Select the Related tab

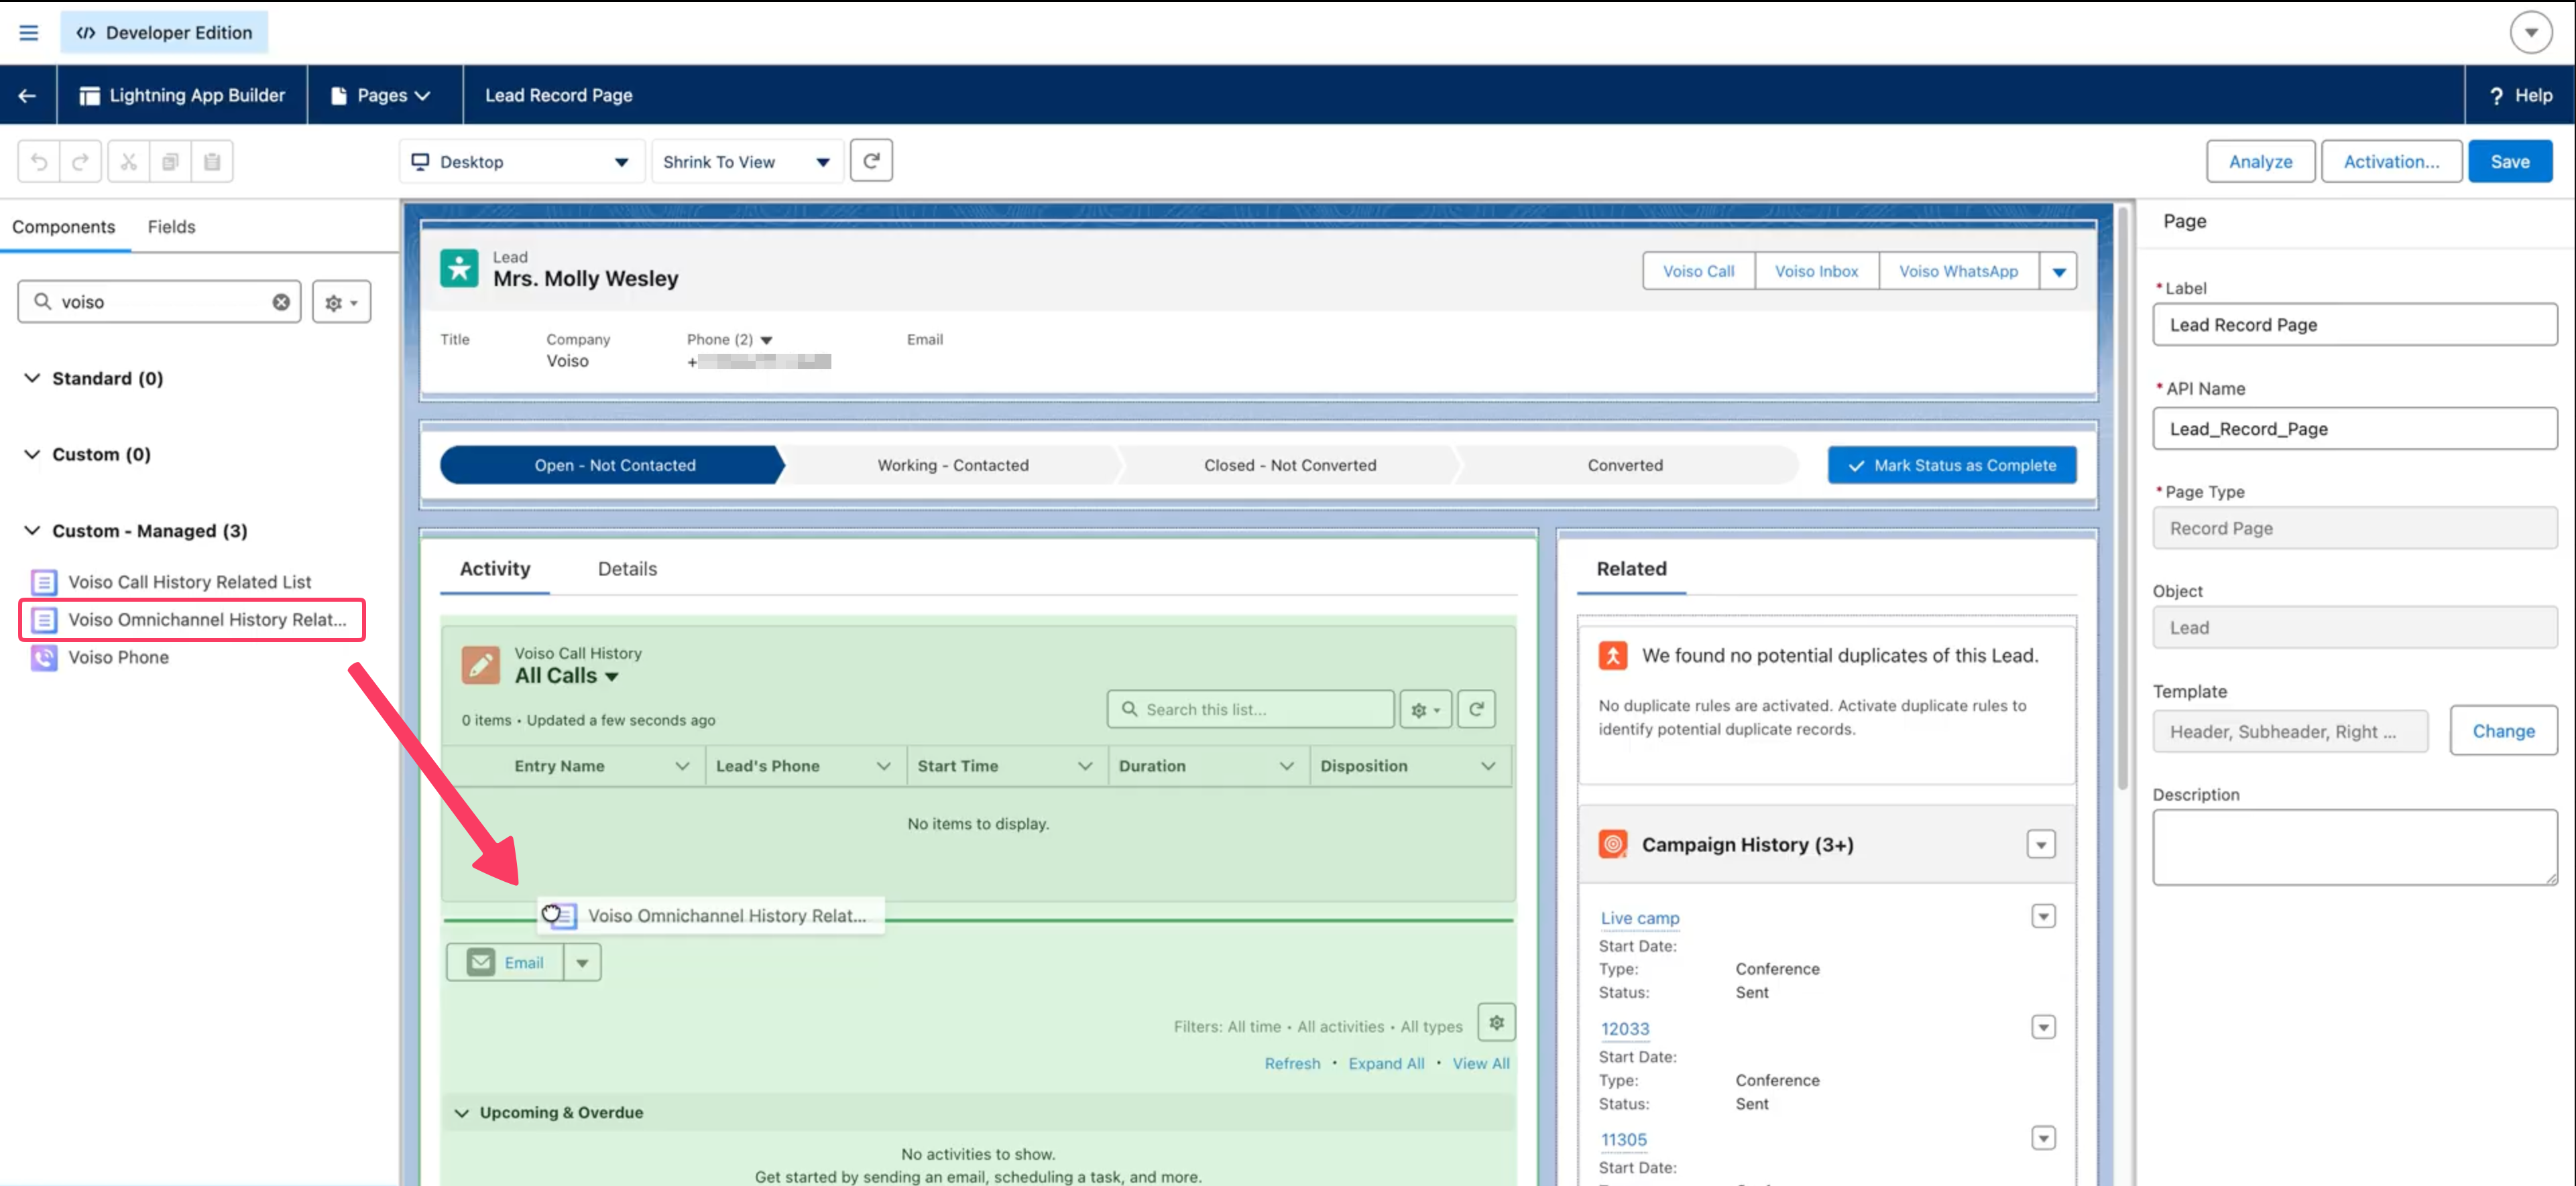[x=1631, y=568]
